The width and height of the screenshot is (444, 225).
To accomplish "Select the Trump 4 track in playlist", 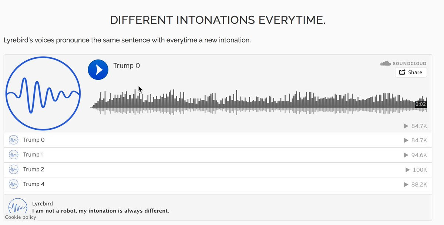I will pos(34,184).
